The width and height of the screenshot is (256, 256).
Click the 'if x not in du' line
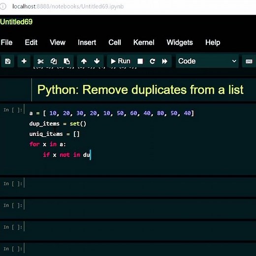(x=66, y=155)
